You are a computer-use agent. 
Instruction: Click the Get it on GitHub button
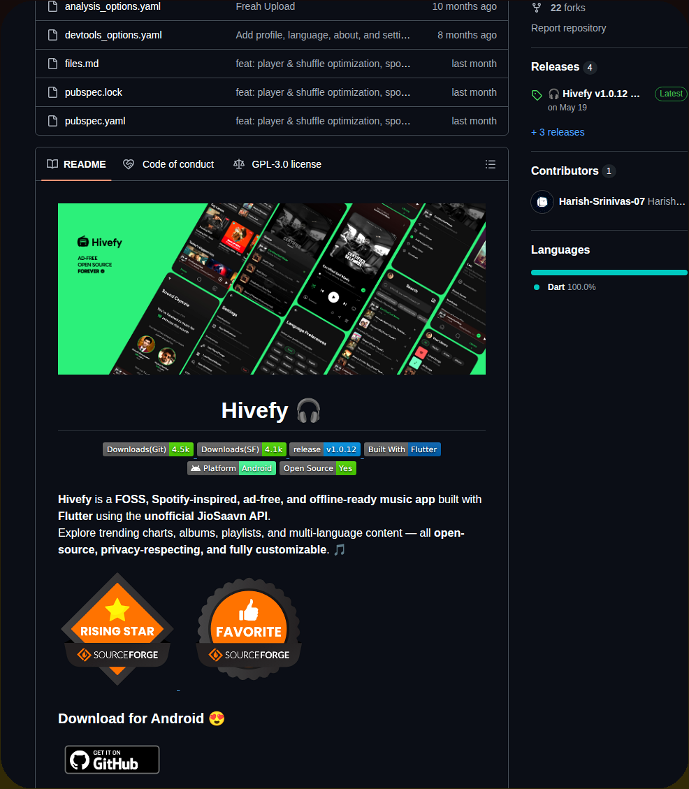pyautogui.click(x=113, y=760)
